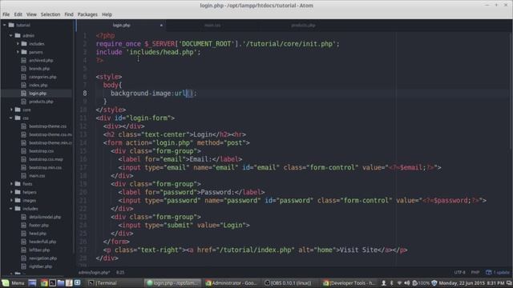Collapse the tutorial root folder arrow
The height and width of the screenshot is (288, 513).
click(x=5, y=25)
